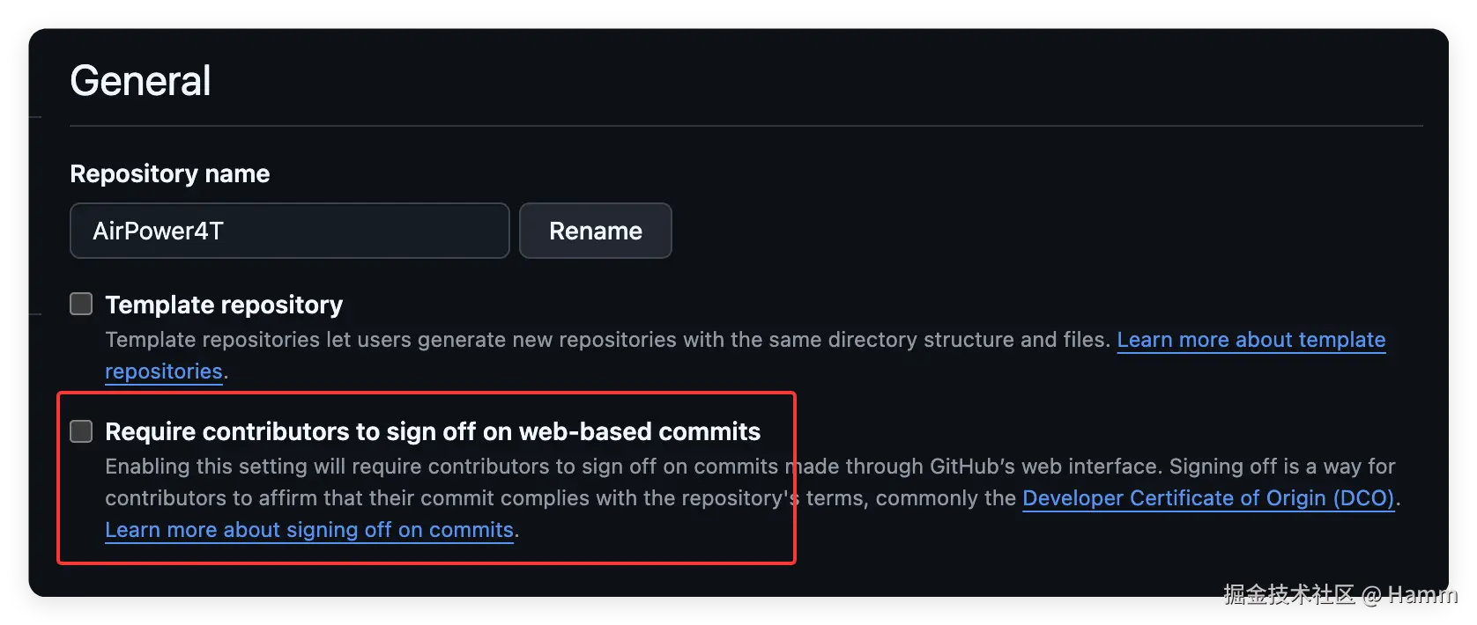Image resolution: width=1477 pixels, height=625 pixels.
Task: Select the "Template repository" label text
Action: (224, 305)
